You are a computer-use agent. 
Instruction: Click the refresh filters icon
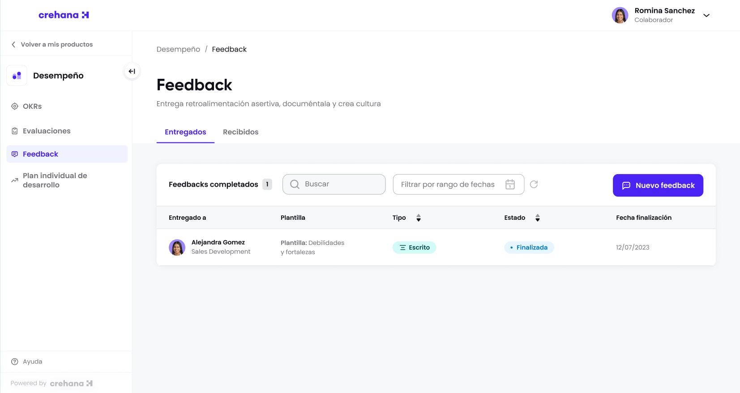(x=534, y=184)
